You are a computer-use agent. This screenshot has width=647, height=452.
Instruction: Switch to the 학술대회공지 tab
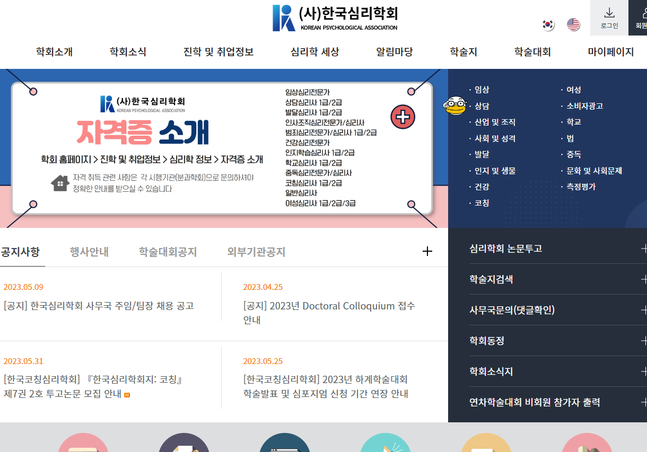tap(168, 252)
